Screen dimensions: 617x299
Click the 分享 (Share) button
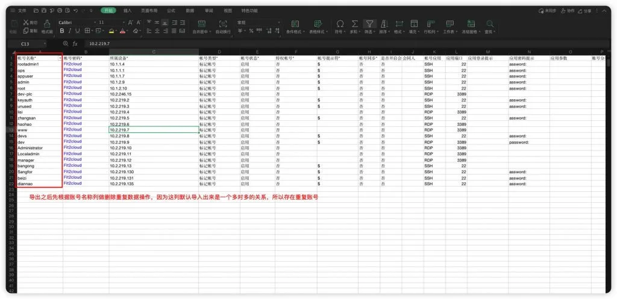tap(584, 11)
